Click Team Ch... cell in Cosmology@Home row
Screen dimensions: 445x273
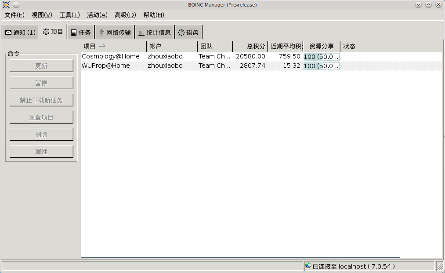tap(214, 56)
